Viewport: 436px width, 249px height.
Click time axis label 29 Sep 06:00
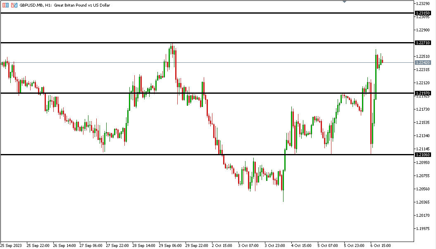[170, 246]
